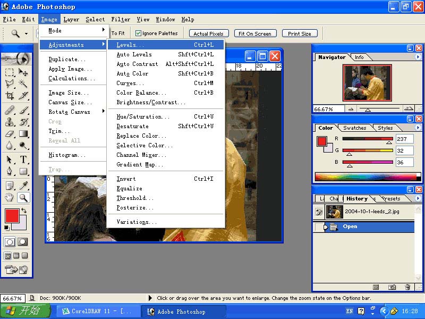Activate the Hand tool
Screen dimensions: 425x319
(x=10, y=198)
